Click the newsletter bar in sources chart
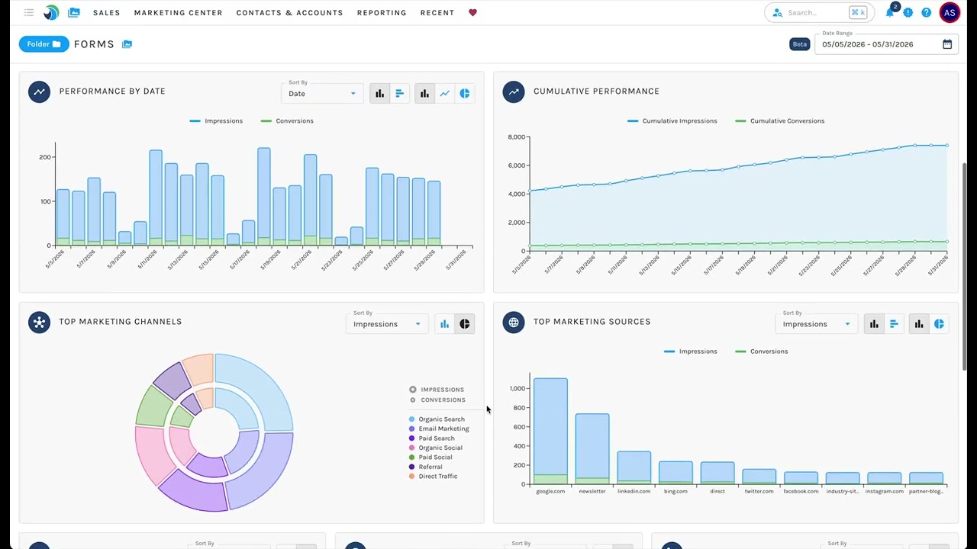977x549 pixels. click(592, 449)
